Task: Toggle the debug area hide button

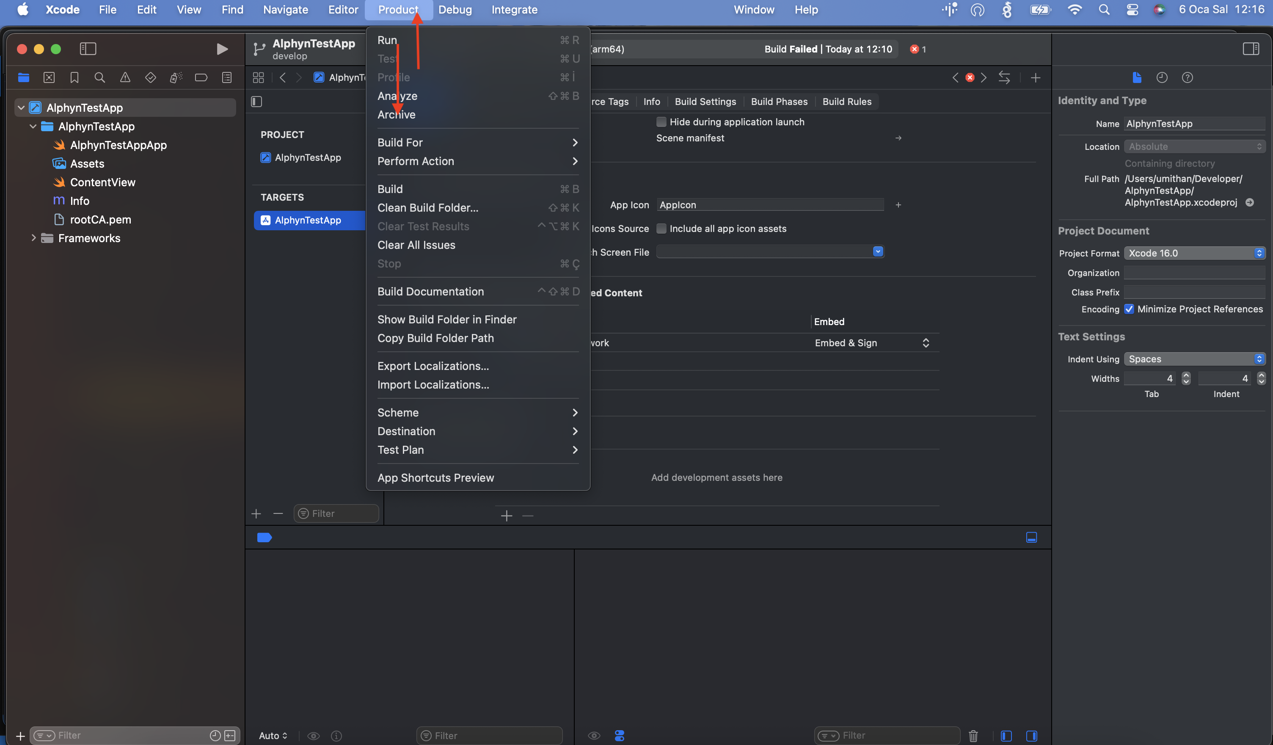Action: [x=1031, y=537]
